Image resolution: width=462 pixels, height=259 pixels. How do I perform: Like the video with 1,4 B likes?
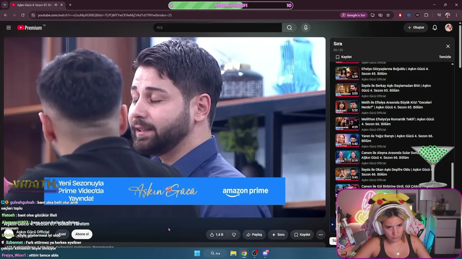tap(217, 235)
